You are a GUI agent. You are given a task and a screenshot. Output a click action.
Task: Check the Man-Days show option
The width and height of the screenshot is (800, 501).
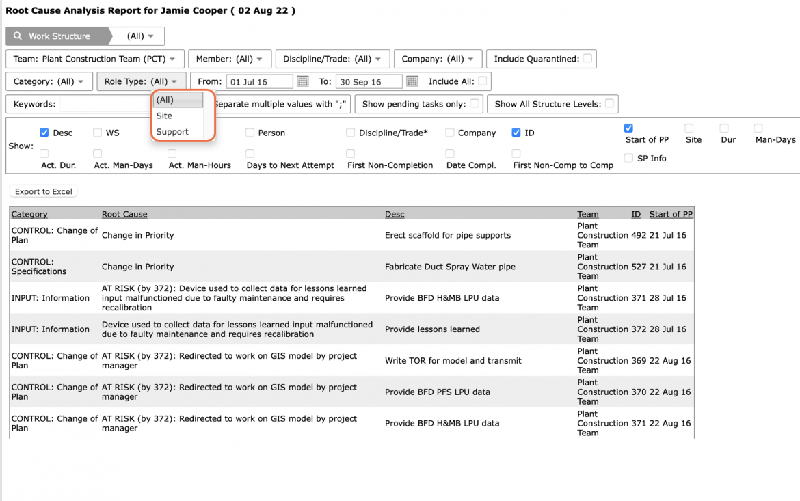[x=759, y=128]
